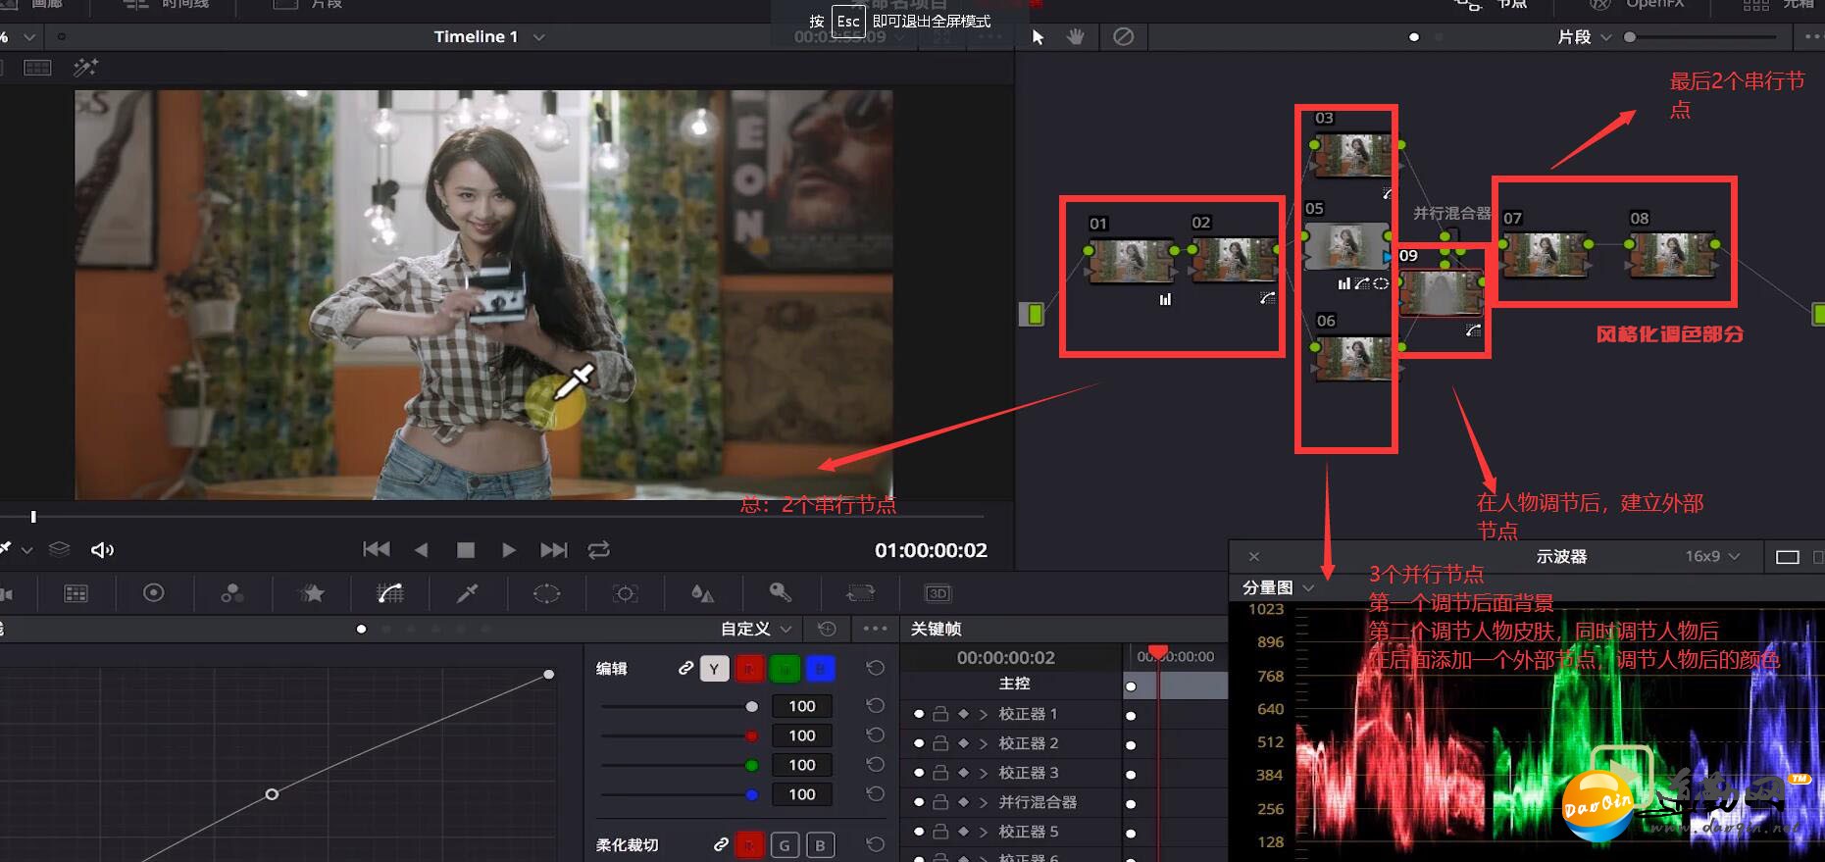Select node 05 in node editor
The height and width of the screenshot is (862, 1825).
point(1345,246)
